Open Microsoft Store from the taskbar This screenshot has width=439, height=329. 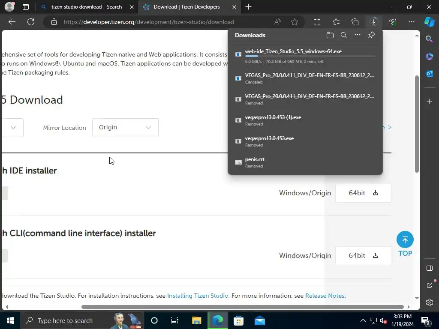pos(238,320)
